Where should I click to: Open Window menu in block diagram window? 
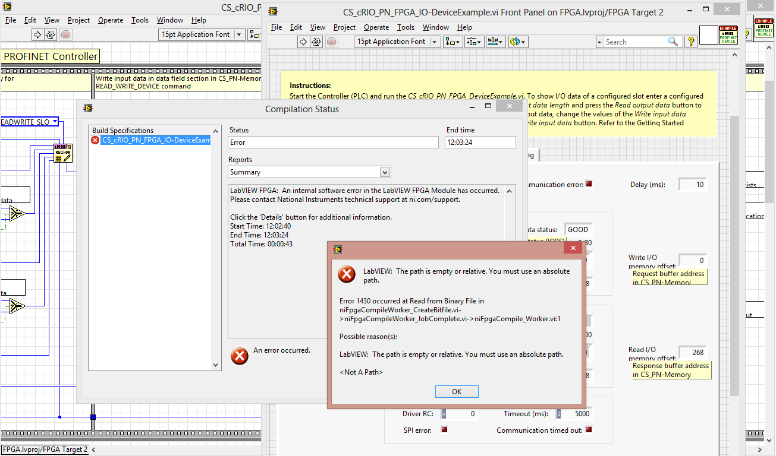[x=170, y=20]
